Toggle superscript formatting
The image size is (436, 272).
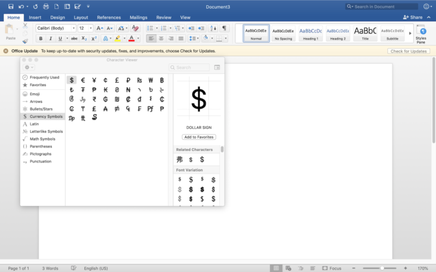click(x=94, y=38)
